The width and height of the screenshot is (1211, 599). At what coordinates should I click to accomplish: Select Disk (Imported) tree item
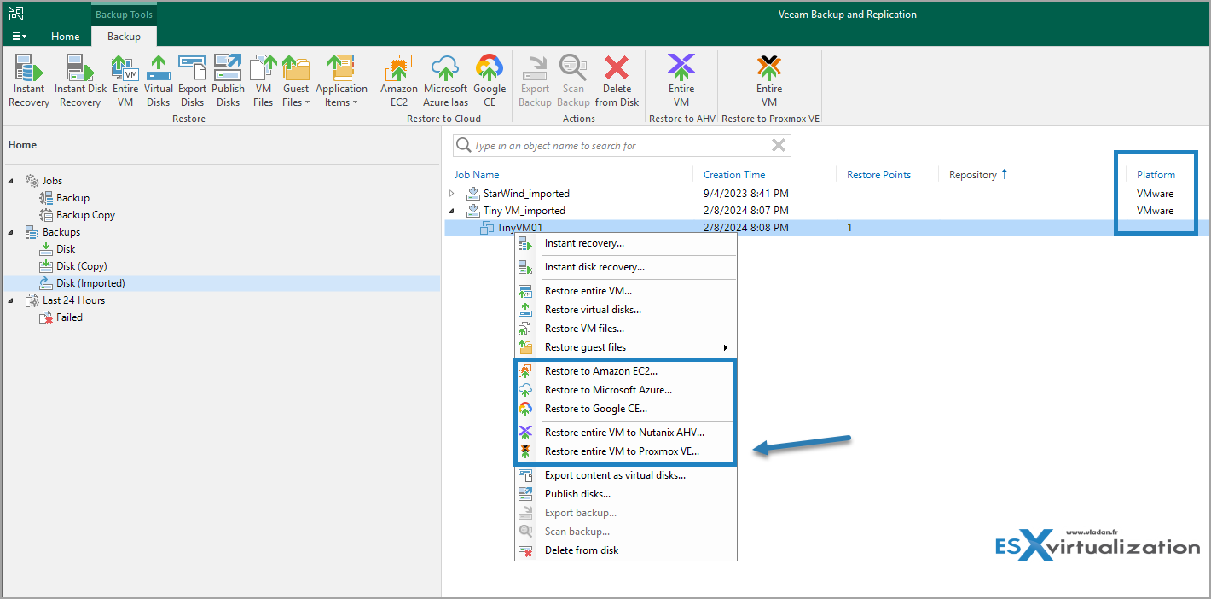pos(90,283)
